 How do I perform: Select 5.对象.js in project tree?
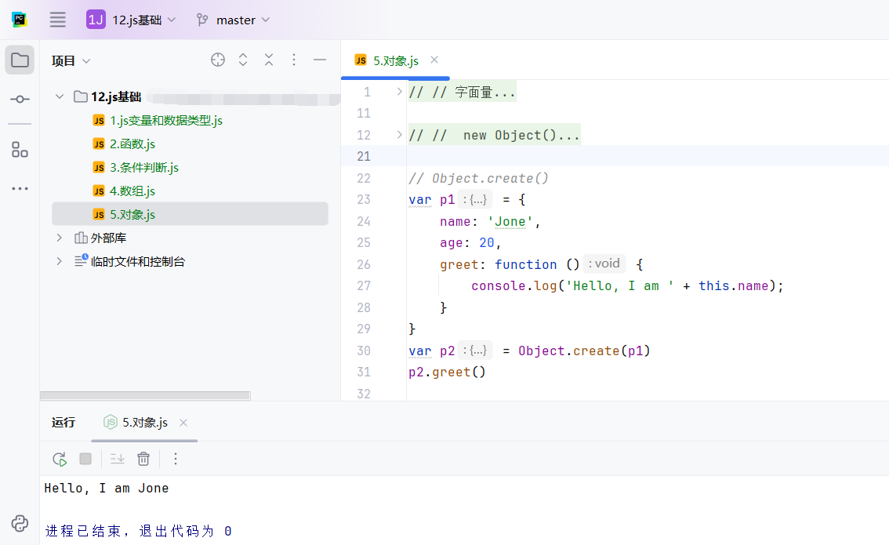(x=190, y=214)
